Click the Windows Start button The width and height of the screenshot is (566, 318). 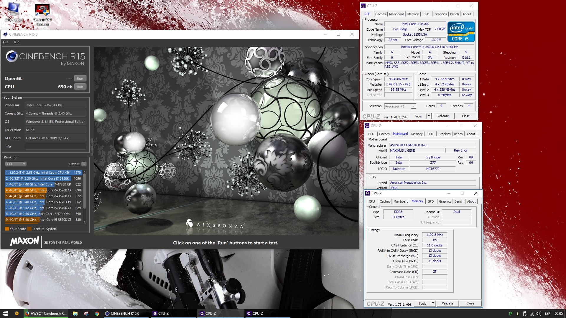pos(5,314)
